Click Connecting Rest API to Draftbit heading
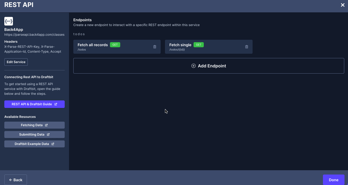The width and height of the screenshot is (348, 185). (29, 77)
